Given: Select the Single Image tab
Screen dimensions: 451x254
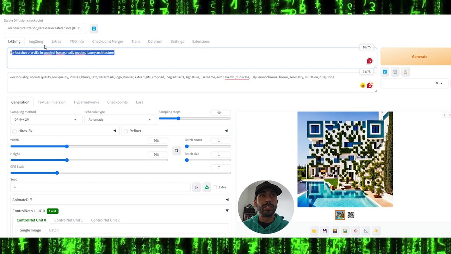Looking at the screenshot, I should (30, 230).
